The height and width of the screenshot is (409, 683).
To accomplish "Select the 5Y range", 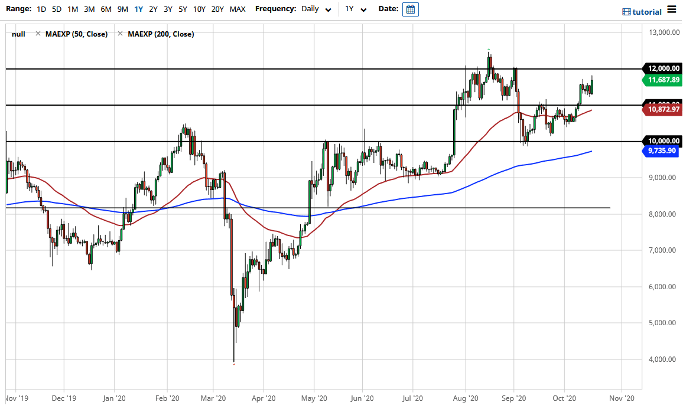I will tap(183, 9).
